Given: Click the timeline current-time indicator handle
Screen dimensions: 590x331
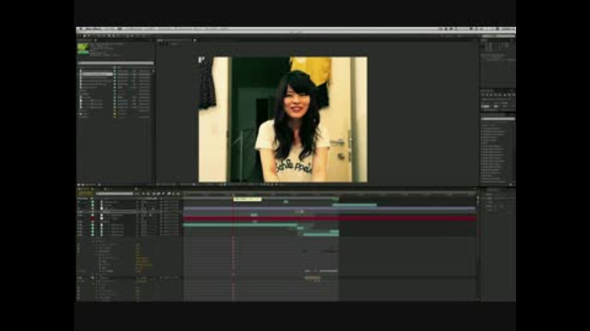Looking at the screenshot, I should [234, 194].
